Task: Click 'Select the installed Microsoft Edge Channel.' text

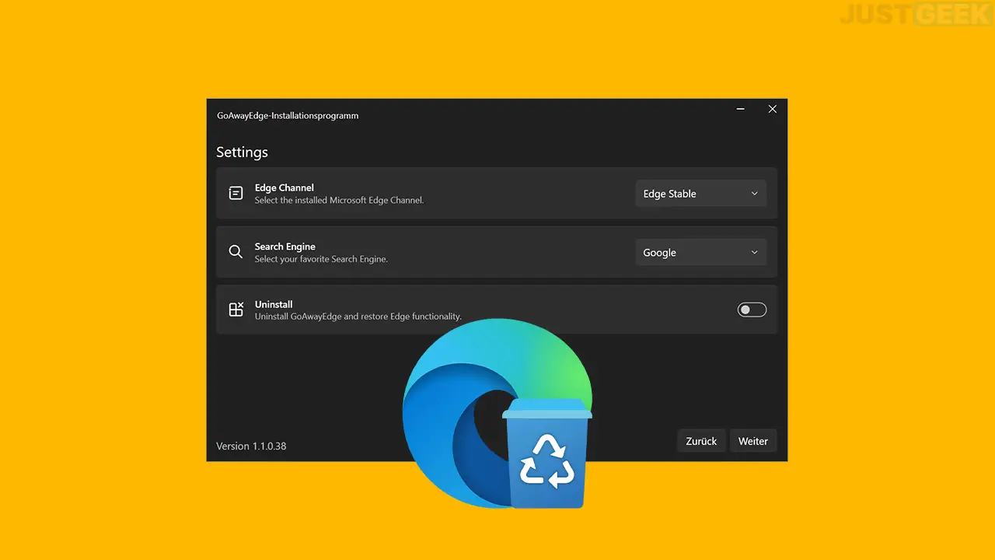Action: (339, 200)
